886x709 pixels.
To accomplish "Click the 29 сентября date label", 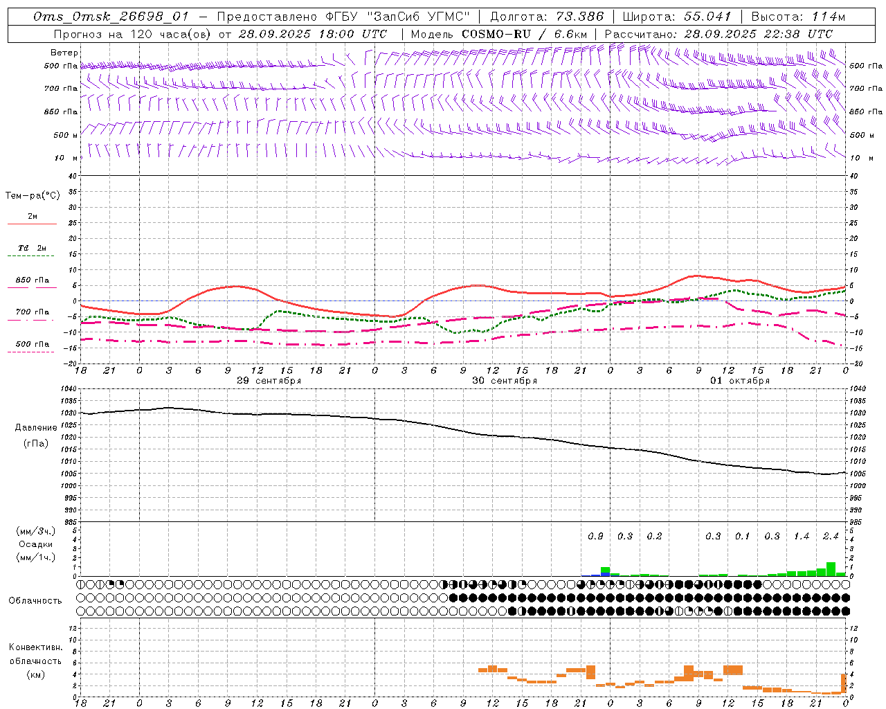I will click(269, 381).
